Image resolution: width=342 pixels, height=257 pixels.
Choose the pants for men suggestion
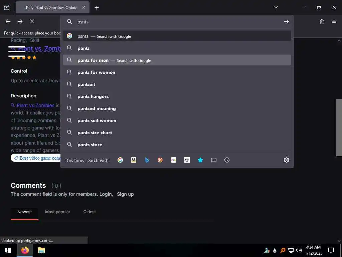point(177,60)
